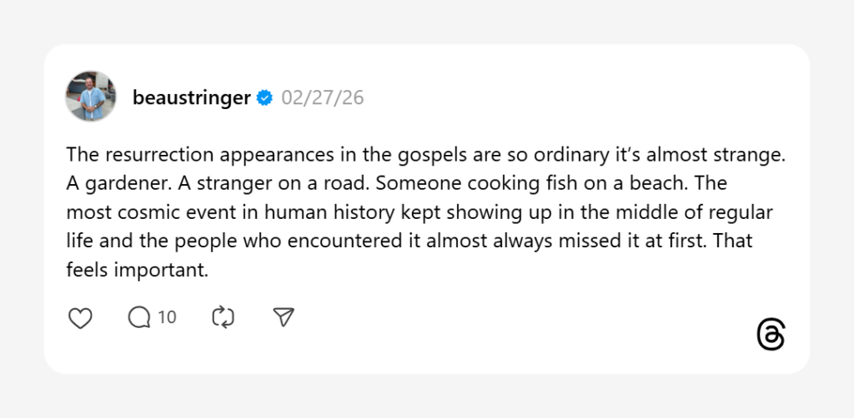Click the blue verified badge

coord(264,98)
